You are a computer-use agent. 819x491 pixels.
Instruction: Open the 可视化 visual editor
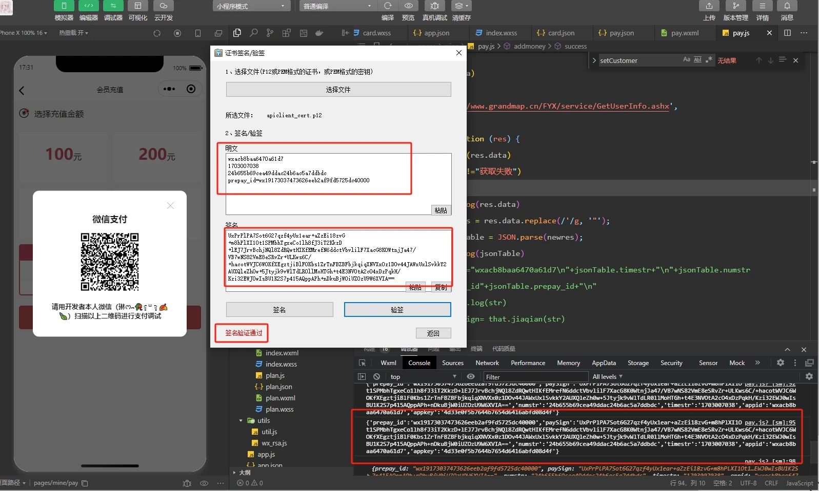point(137,6)
